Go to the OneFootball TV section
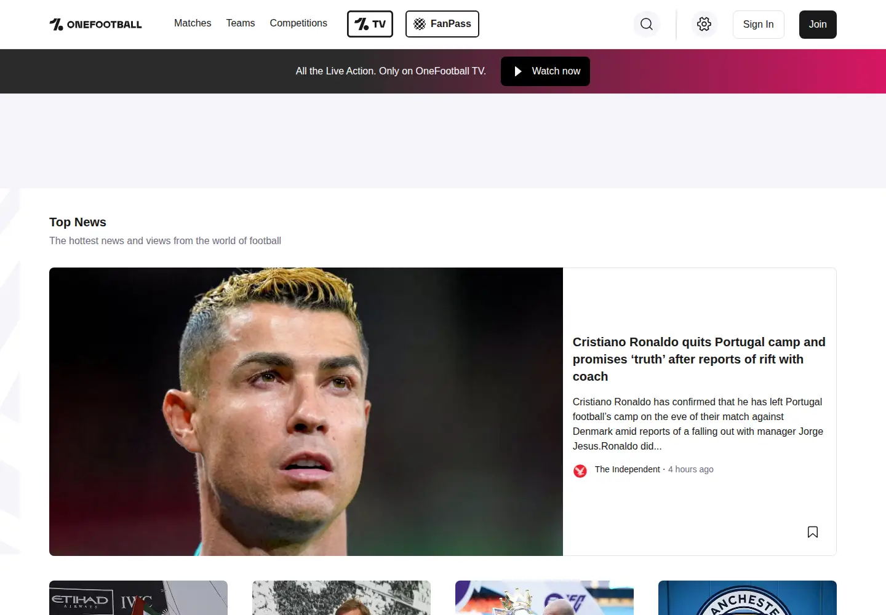Image resolution: width=886 pixels, height=615 pixels. (370, 24)
